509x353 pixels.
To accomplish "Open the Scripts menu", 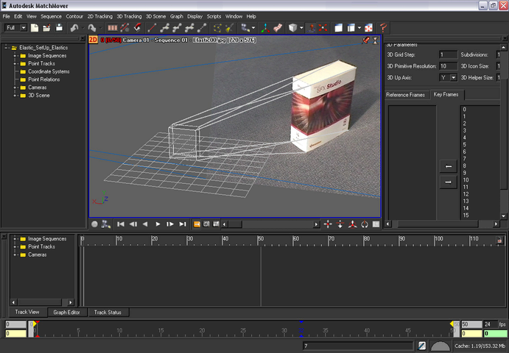I will pyautogui.click(x=214, y=16).
